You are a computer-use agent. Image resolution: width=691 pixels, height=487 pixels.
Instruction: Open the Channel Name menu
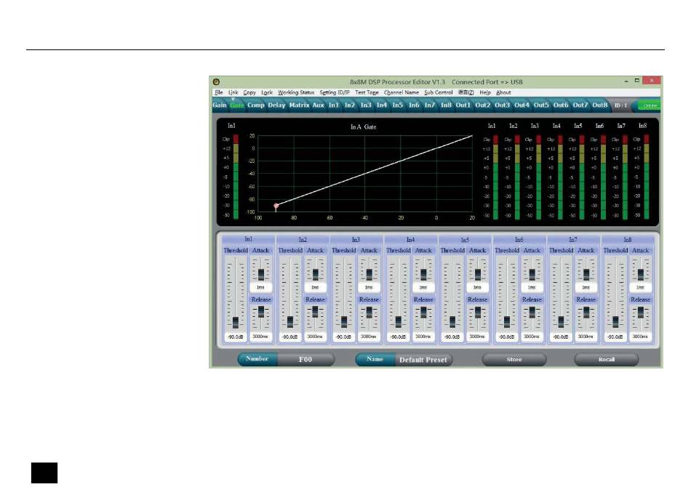coord(401,92)
